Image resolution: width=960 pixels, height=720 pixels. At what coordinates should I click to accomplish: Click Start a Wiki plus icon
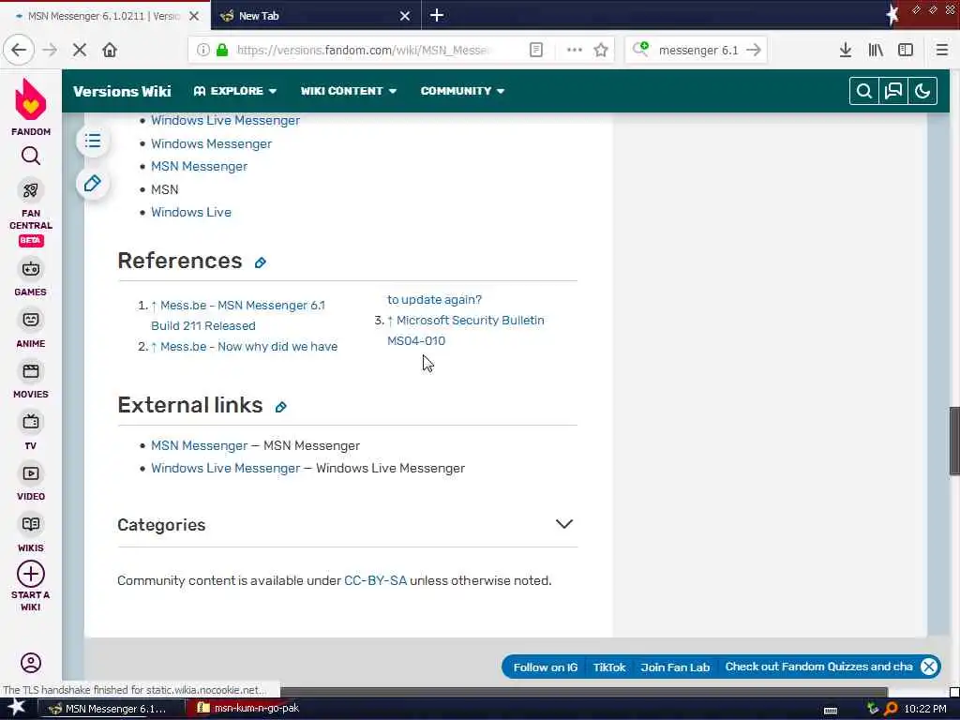coord(31,575)
